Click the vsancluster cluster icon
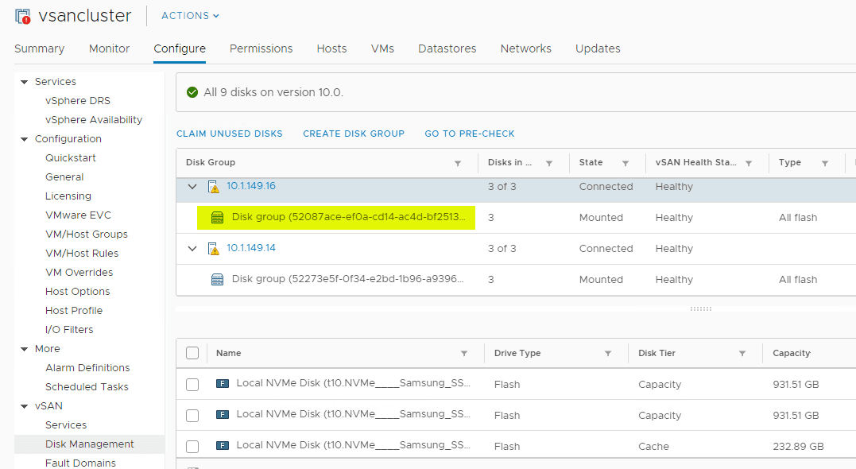 [x=22, y=16]
